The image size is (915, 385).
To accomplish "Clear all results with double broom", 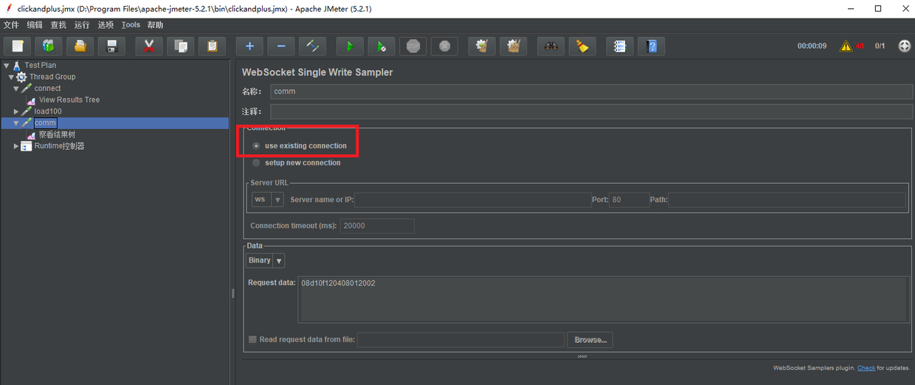I will tap(514, 46).
